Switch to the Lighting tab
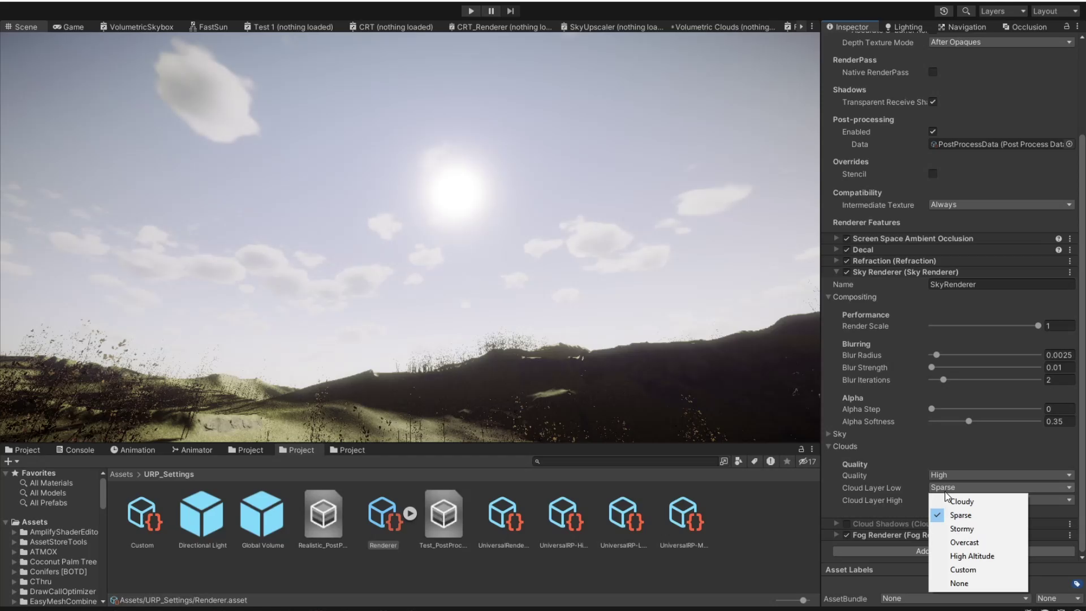Screen dimensions: 1086x611 coord(908,27)
